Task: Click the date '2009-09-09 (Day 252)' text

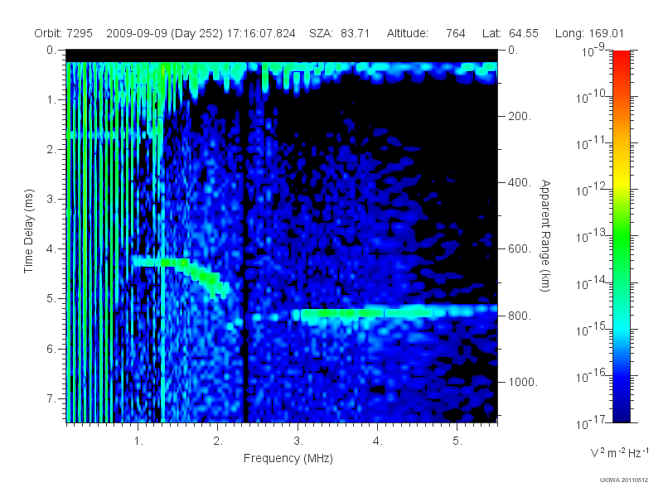Action: coord(164,33)
